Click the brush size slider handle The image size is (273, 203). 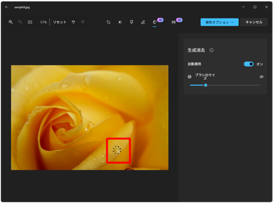(206, 85)
